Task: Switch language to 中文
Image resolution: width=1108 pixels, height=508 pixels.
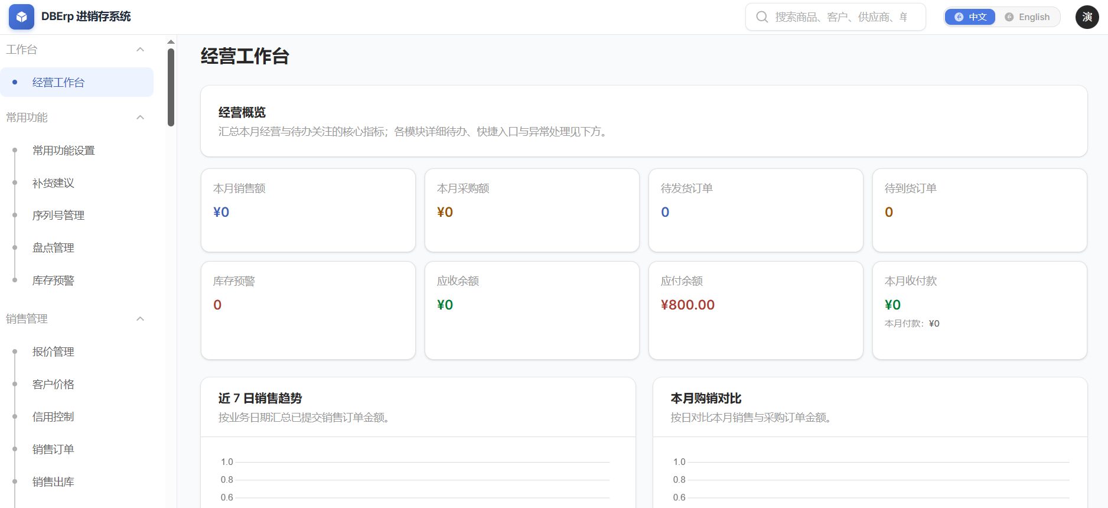Action: click(x=970, y=17)
